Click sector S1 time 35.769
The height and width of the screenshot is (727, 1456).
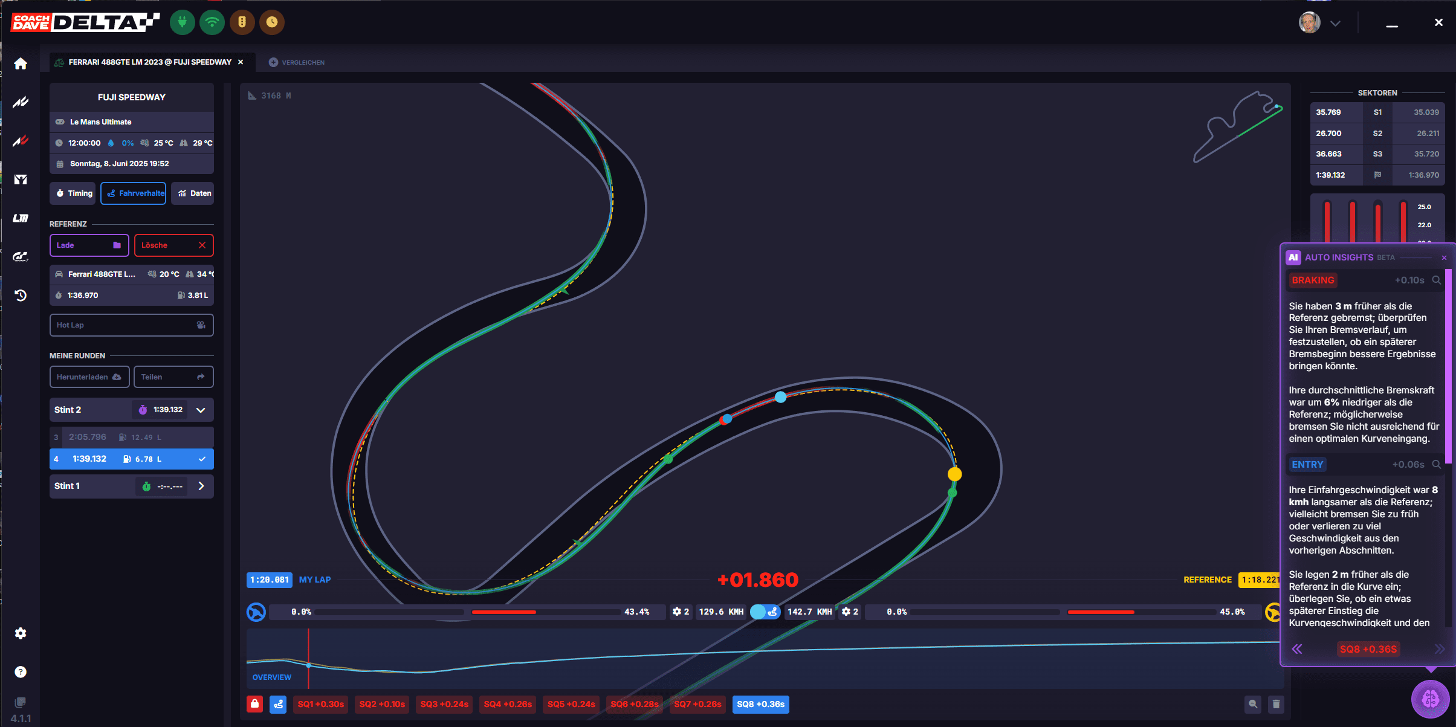click(x=1328, y=112)
